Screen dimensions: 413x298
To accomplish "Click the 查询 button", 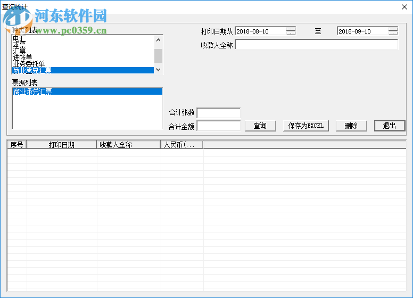I will point(260,126).
